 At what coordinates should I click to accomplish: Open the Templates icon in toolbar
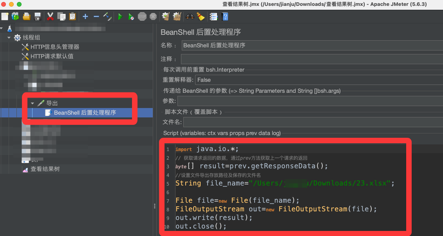(x=15, y=16)
